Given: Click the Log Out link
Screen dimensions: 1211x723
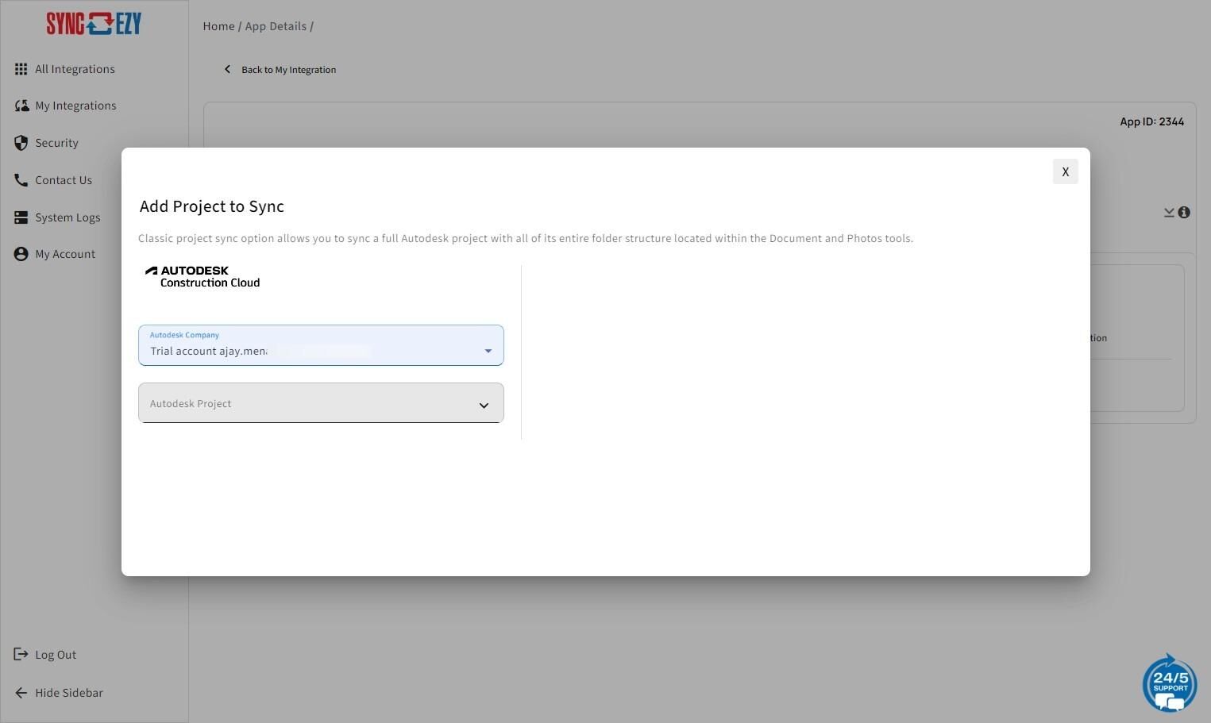Looking at the screenshot, I should pyautogui.click(x=56, y=655).
